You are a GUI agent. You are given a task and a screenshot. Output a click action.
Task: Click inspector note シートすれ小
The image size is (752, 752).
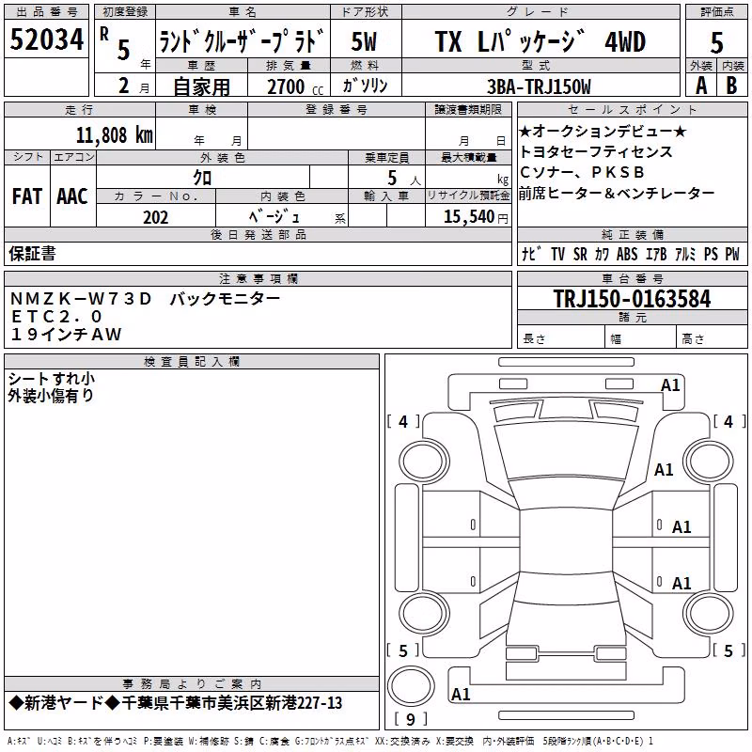click(51, 379)
